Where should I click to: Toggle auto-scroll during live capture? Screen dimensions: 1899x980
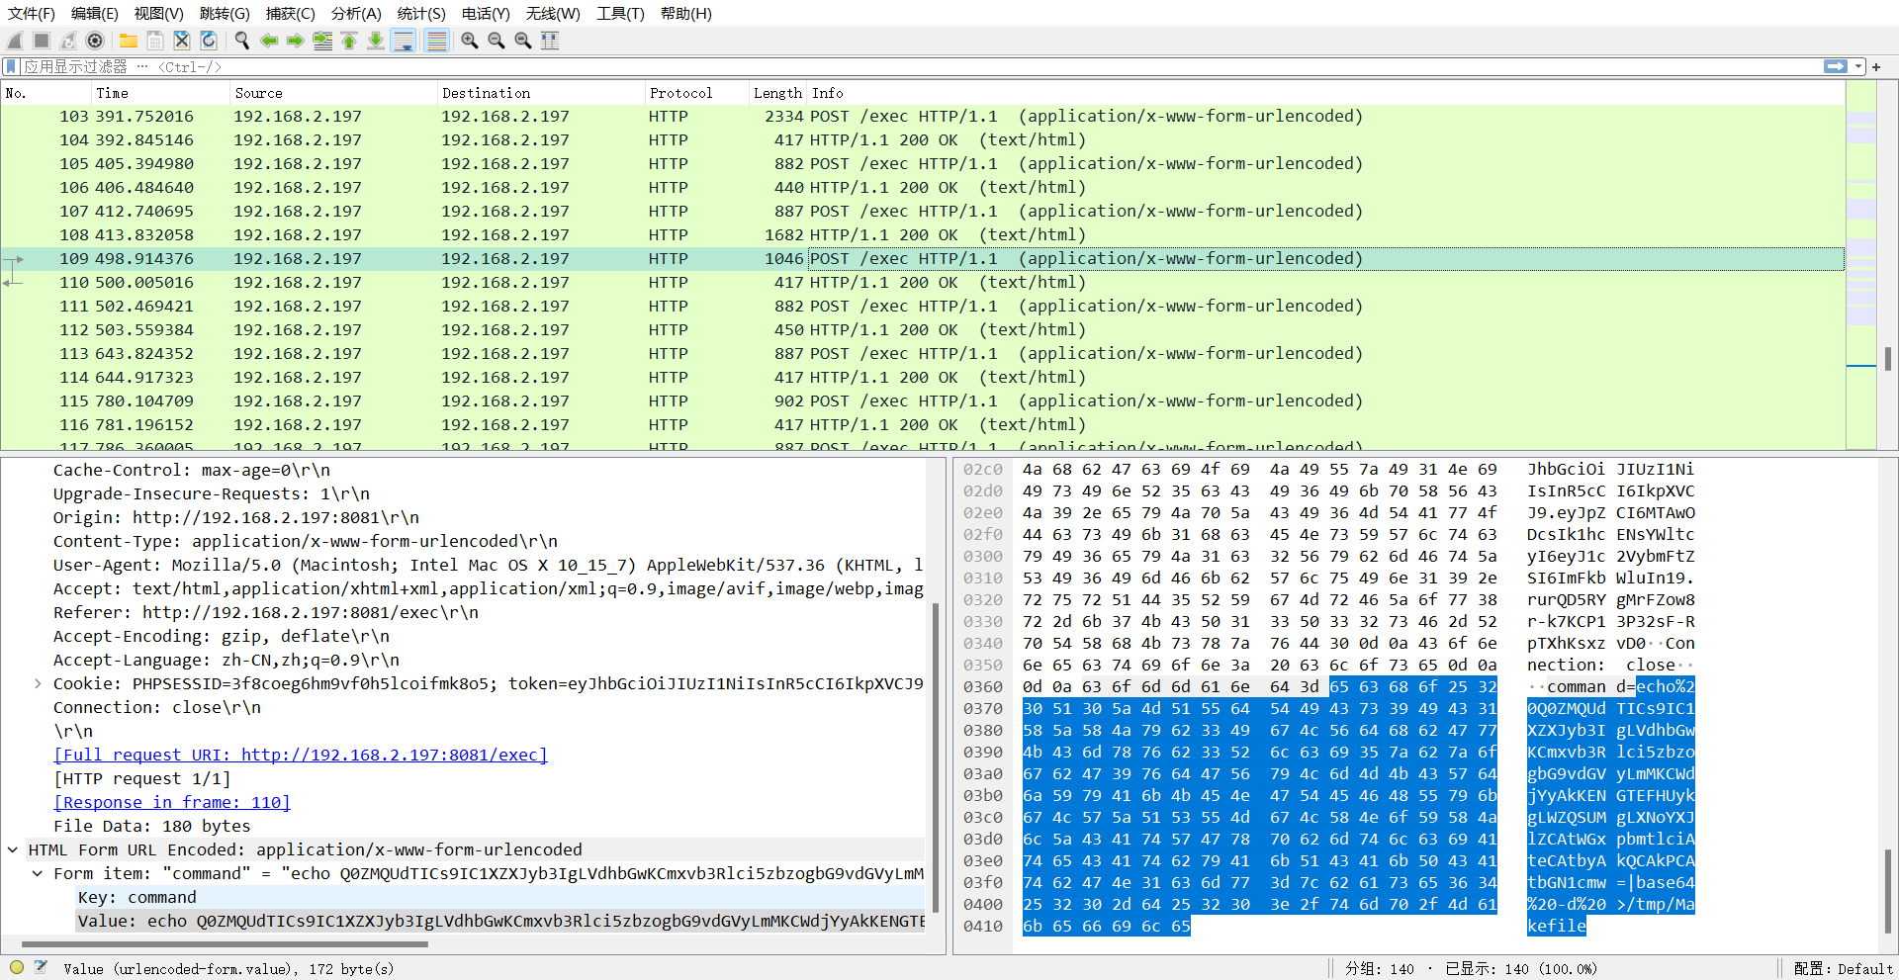pos(404,41)
